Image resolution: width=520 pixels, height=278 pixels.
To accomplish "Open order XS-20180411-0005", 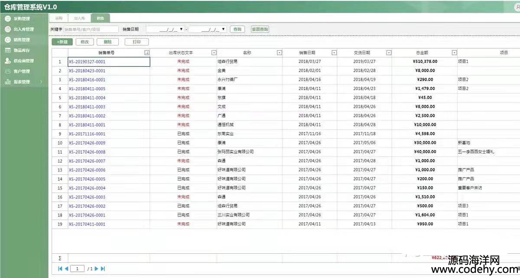I will 87,88.
